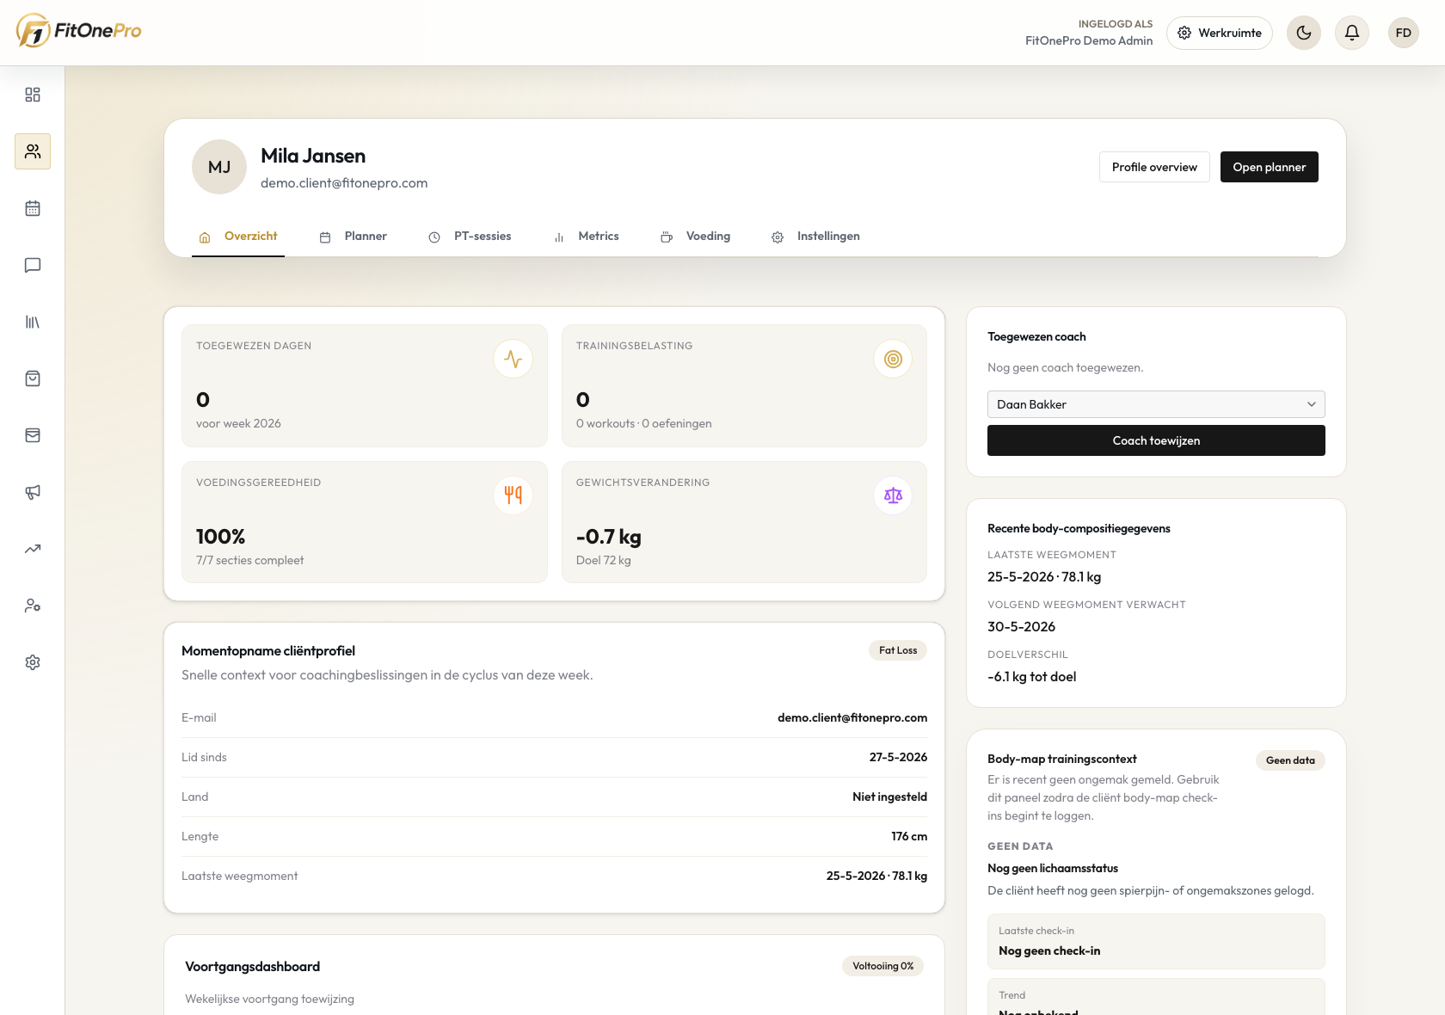Screen dimensions: 1445x1015
Task: Open the megaphone announcements sidebar icon
Action: [33, 492]
